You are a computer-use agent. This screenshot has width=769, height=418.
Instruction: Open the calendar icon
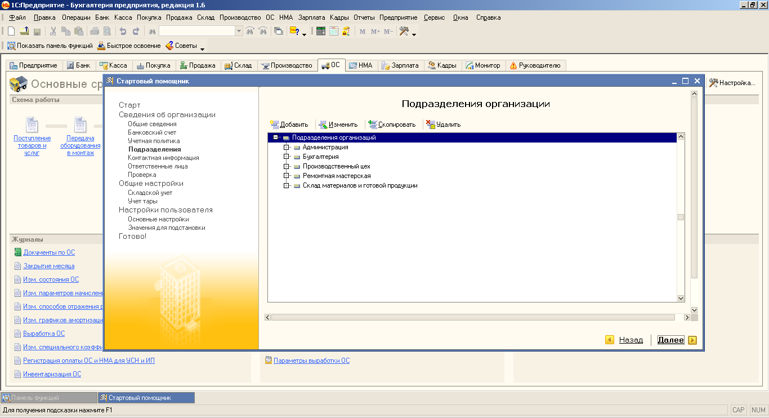click(334, 32)
